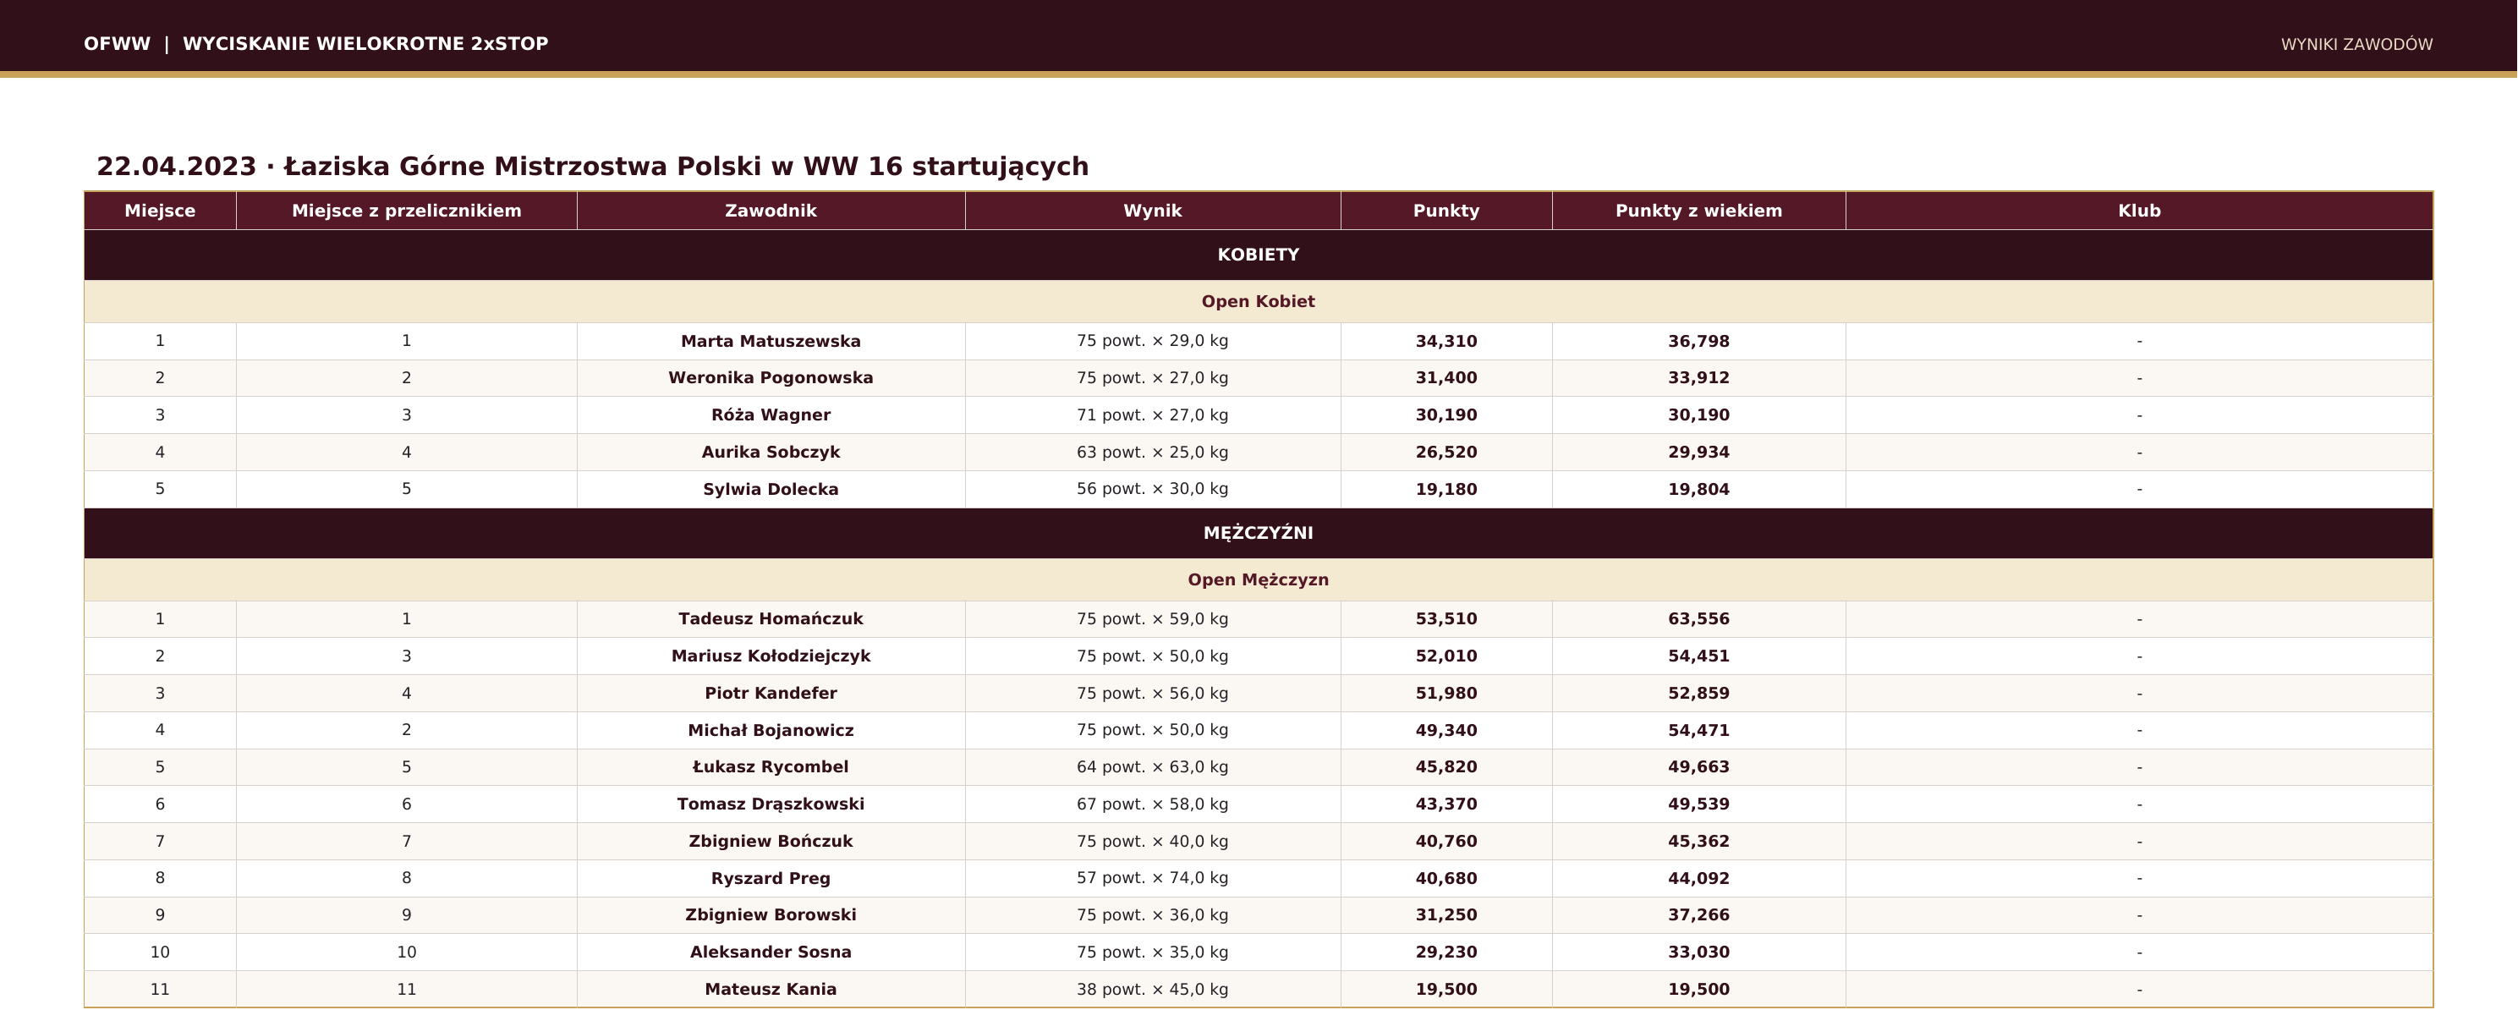Click the Miejsce z przelicznikiem header
The height and width of the screenshot is (1032, 2518).
click(407, 211)
